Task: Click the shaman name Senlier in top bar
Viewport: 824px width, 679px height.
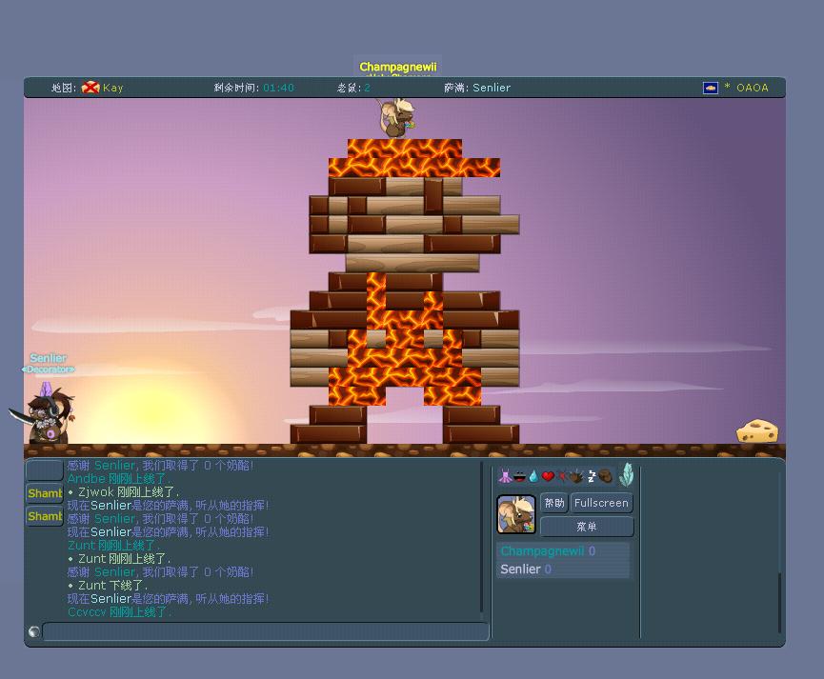Action: (492, 88)
